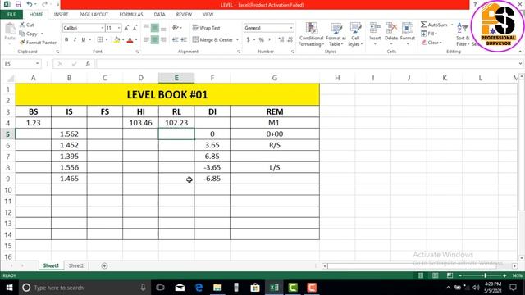Click the Align Left icon
The height and width of the screenshot is (295, 525).
coord(146,39)
